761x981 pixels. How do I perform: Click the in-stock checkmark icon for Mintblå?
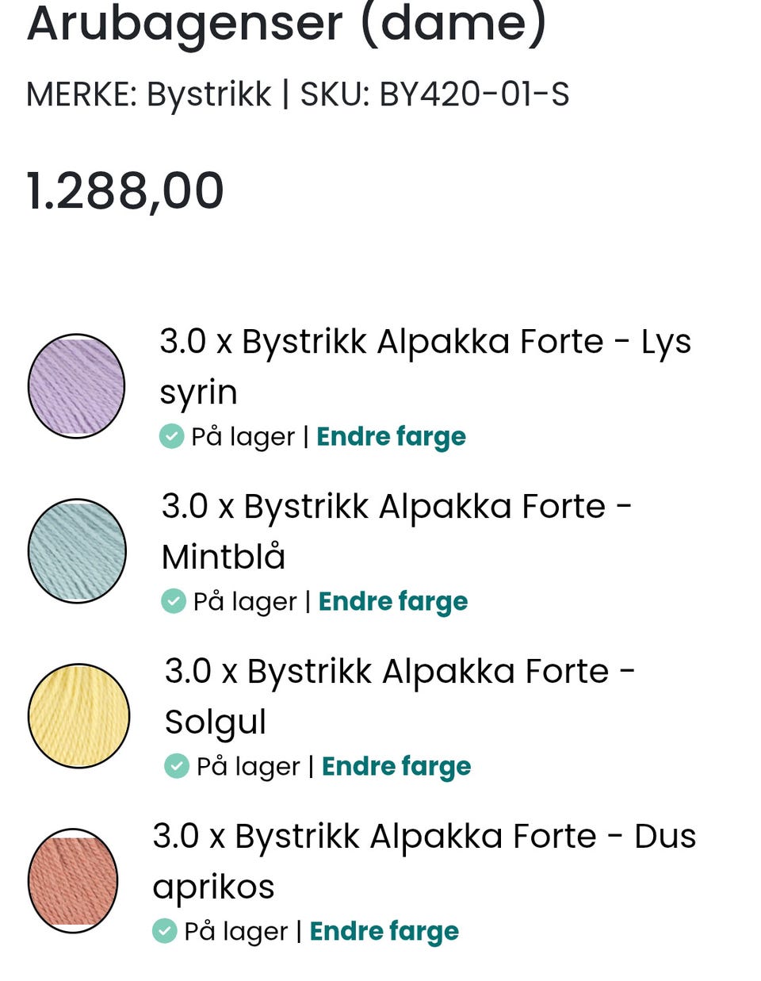coord(173,601)
